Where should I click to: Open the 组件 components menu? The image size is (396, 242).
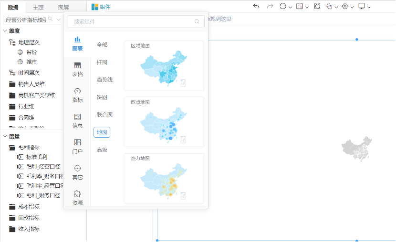(101, 7)
